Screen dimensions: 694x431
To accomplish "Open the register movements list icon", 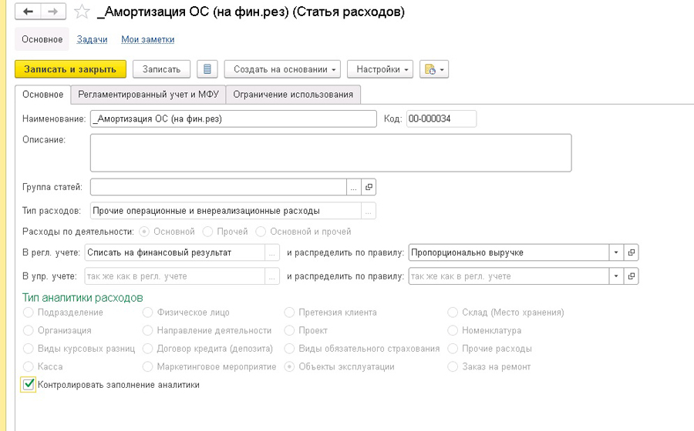I will click(207, 69).
